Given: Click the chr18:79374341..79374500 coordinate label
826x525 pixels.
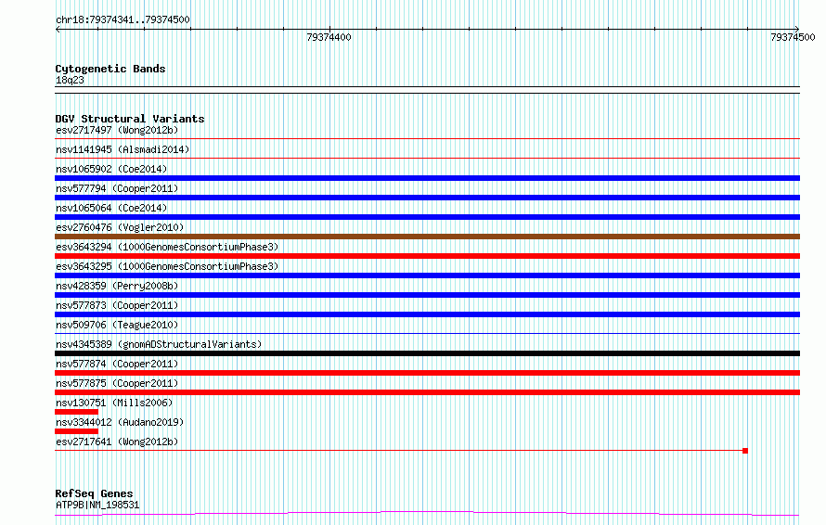Looking at the screenshot, I should [123, 19].
